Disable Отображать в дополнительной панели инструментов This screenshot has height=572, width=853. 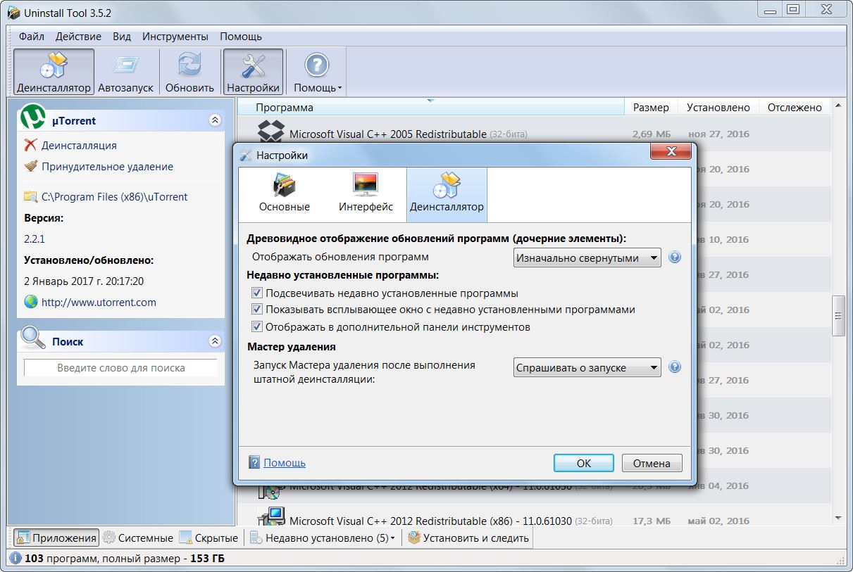coord(257,327)
